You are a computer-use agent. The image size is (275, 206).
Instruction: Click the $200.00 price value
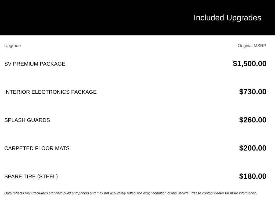pyautogui.click(x=252, y=148)
